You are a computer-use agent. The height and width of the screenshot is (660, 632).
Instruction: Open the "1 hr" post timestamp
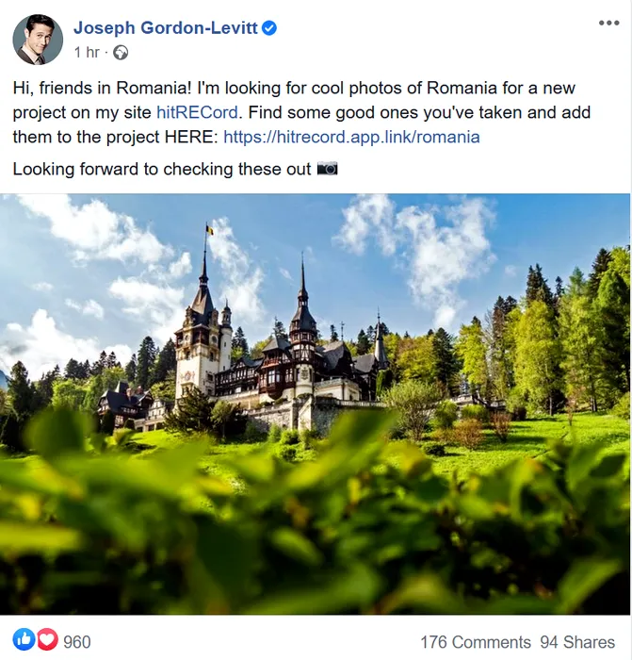tap(87, 53)
